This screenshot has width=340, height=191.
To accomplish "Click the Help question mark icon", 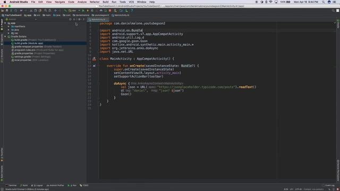I will pos(132,11).
